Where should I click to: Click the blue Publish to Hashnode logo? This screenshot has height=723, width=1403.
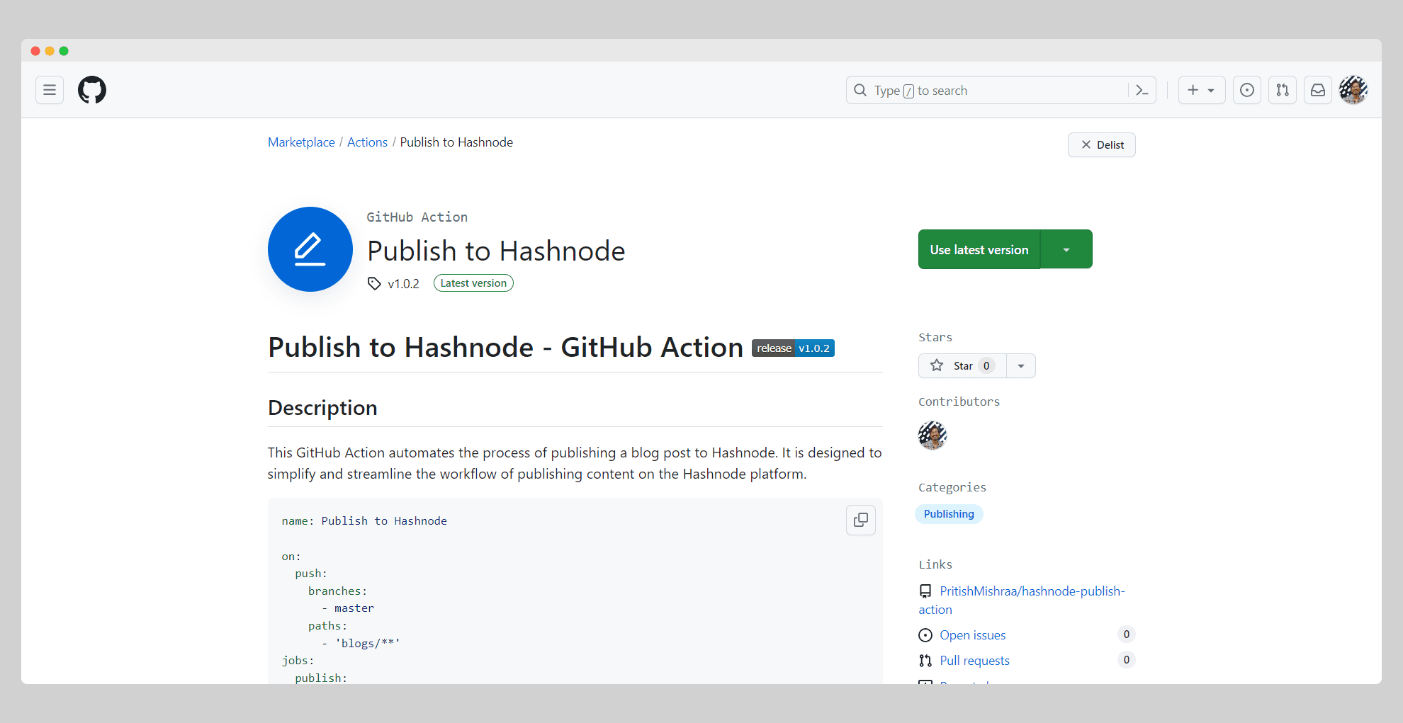[x=310, y=249]
